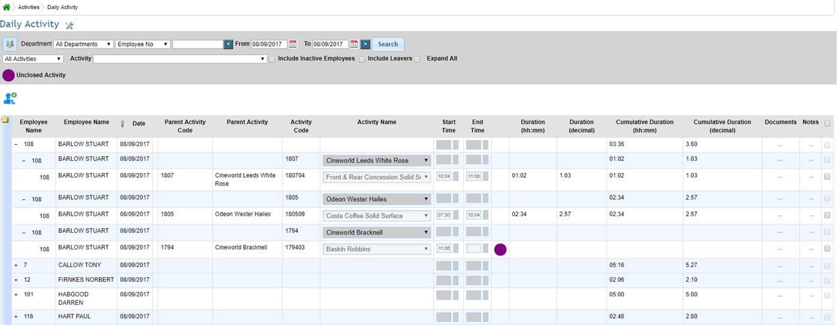838x325 pixels.
Task: Click the green home icon in breadcrumb
Action: (x=7, y=7)
